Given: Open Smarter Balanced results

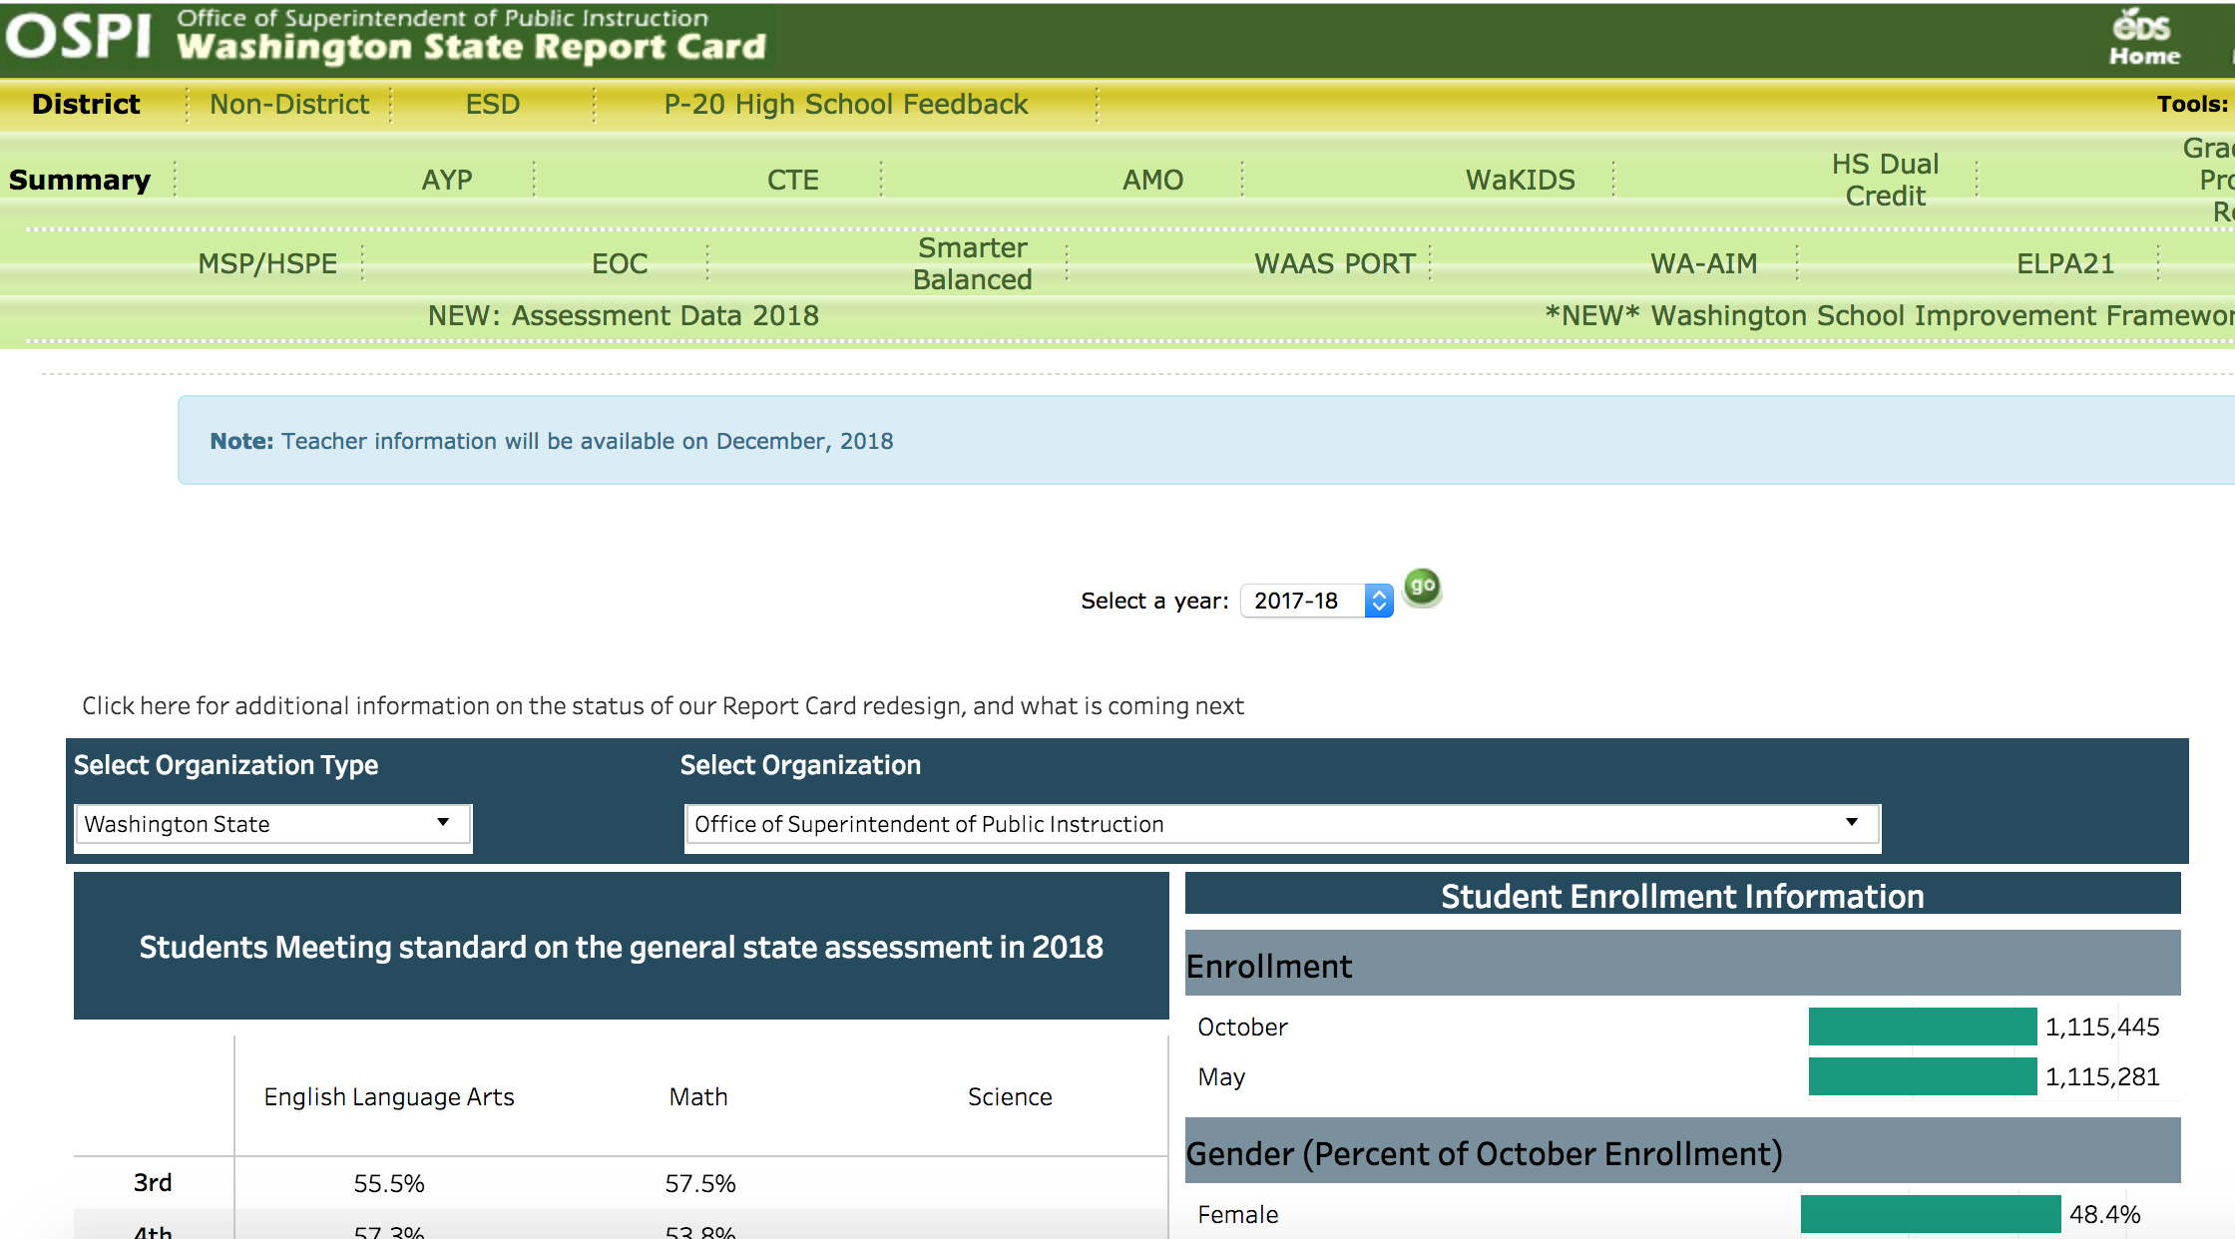Looking at the screenshot, I should point(972,263).
